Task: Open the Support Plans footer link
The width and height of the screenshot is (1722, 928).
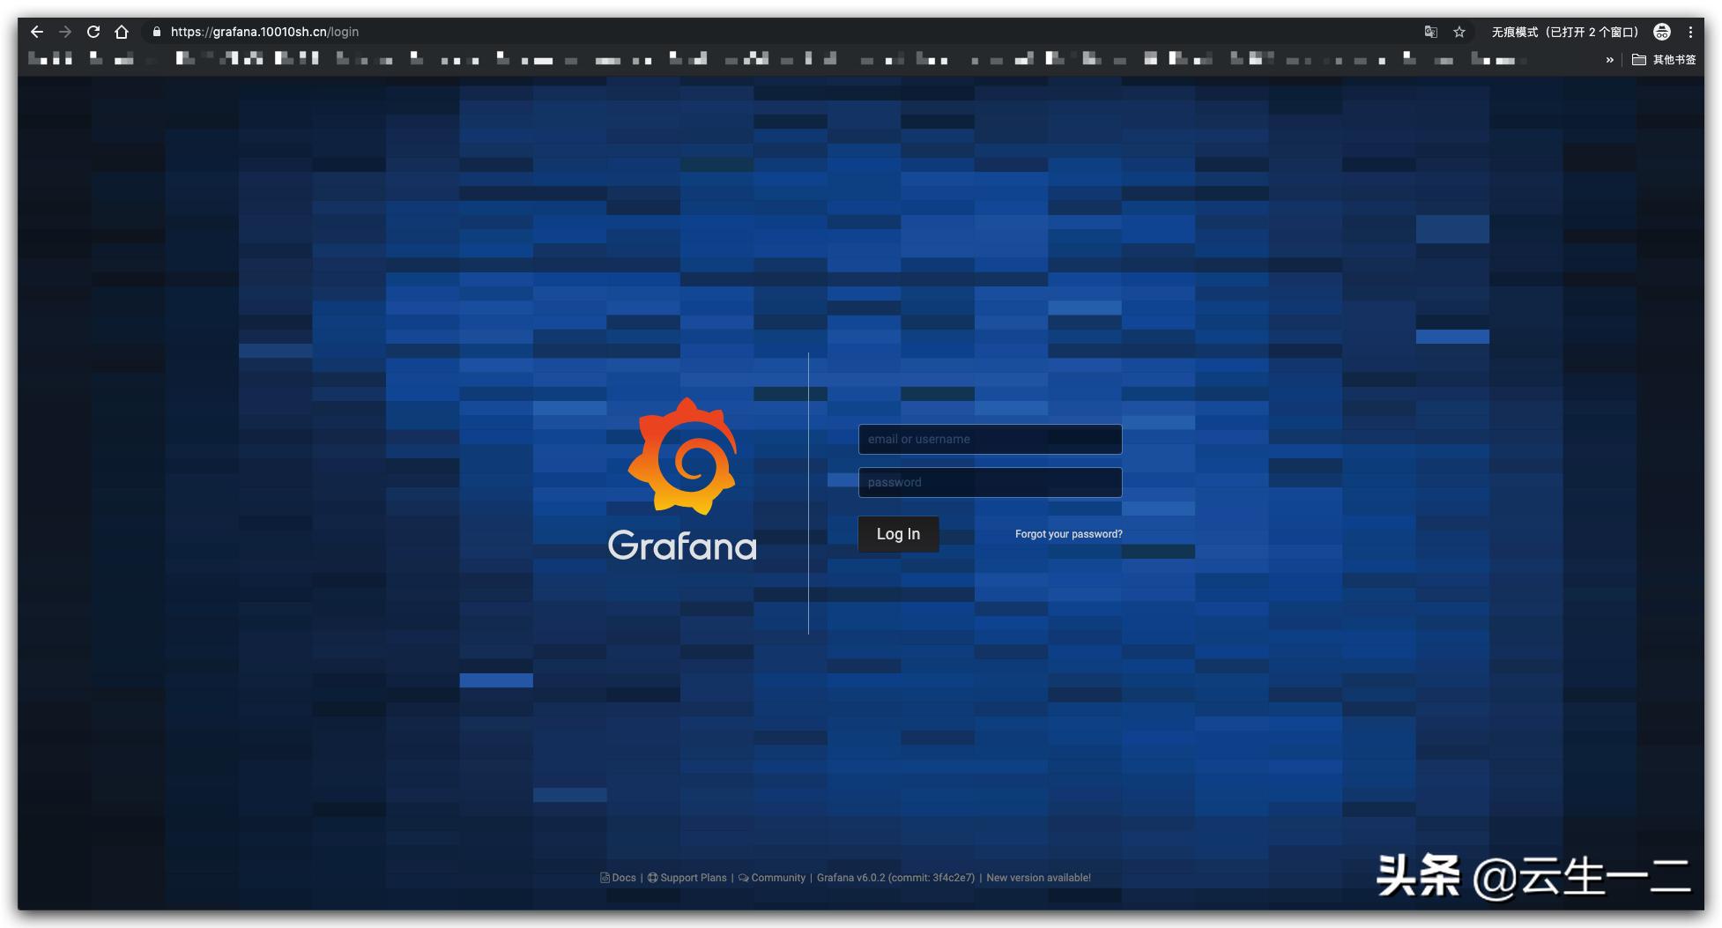Action: 687,878
